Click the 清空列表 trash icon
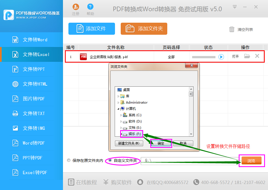Screen dimensions: 268x190 [x=232, y=29]
